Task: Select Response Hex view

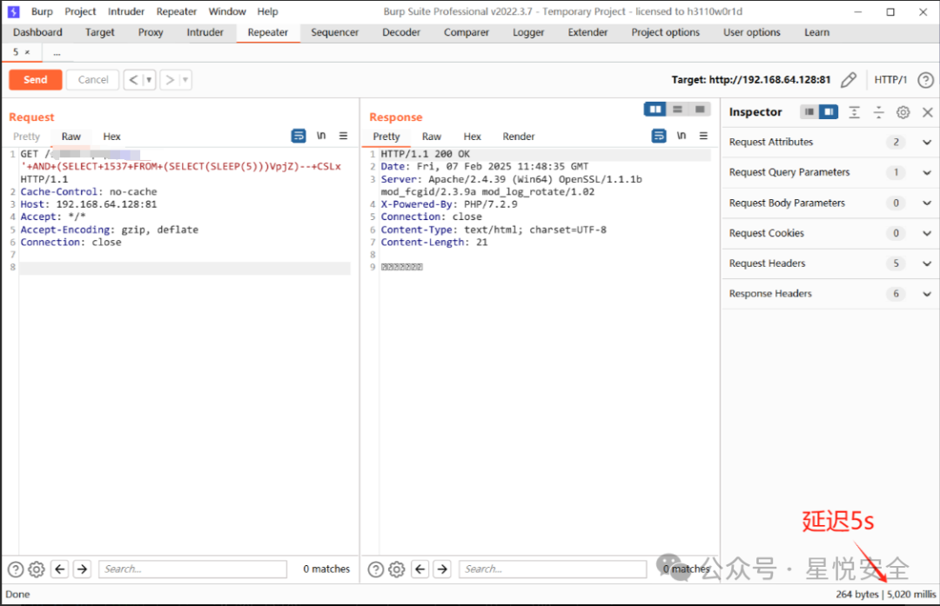Action: pyautogui.click(x=472, y=137)
